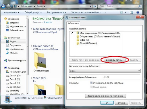Screen dimensions: 147x109
Task: Open Общий доступ toolbar dropdown
Action: click(x=33, y=12)
